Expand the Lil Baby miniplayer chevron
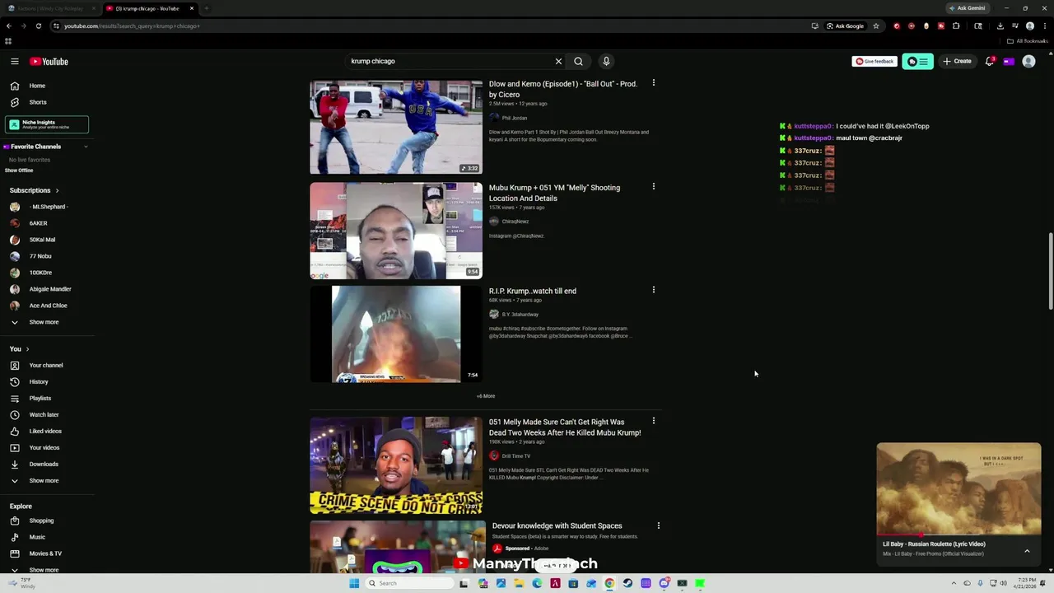 1027,550
